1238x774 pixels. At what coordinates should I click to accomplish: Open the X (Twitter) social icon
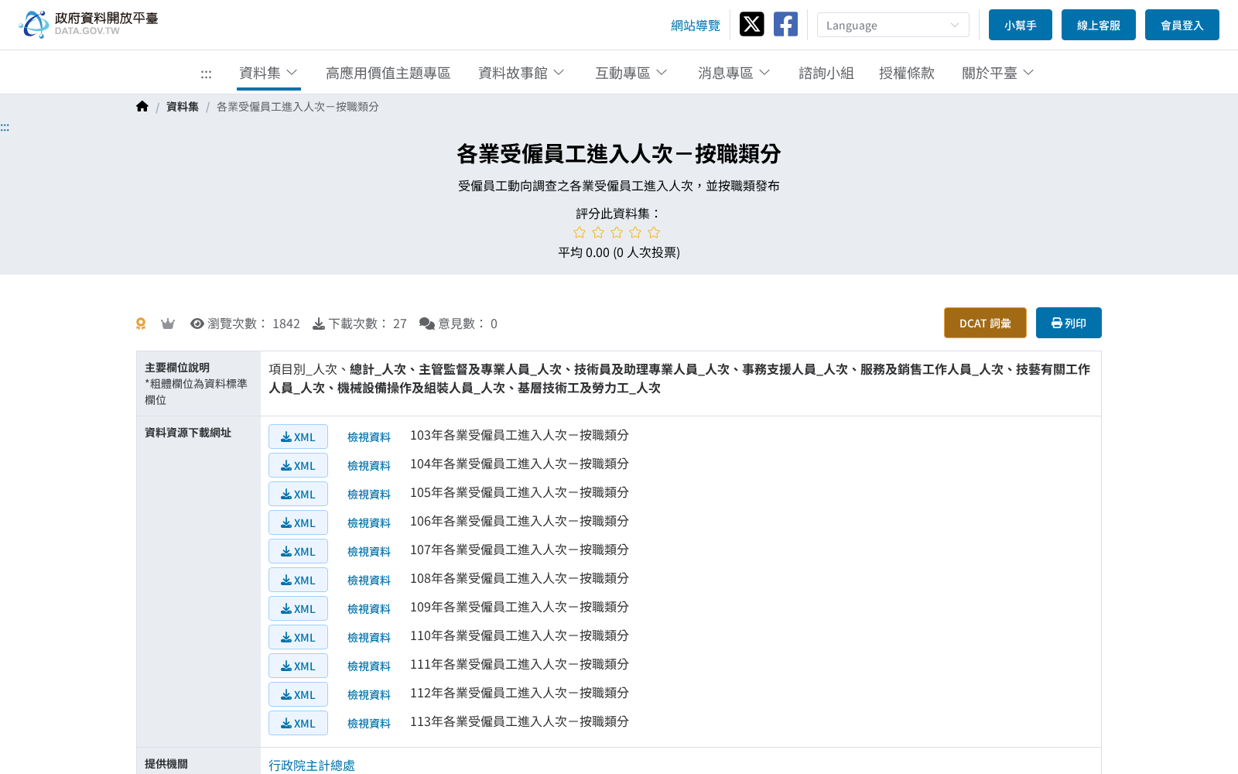(751, 24)
